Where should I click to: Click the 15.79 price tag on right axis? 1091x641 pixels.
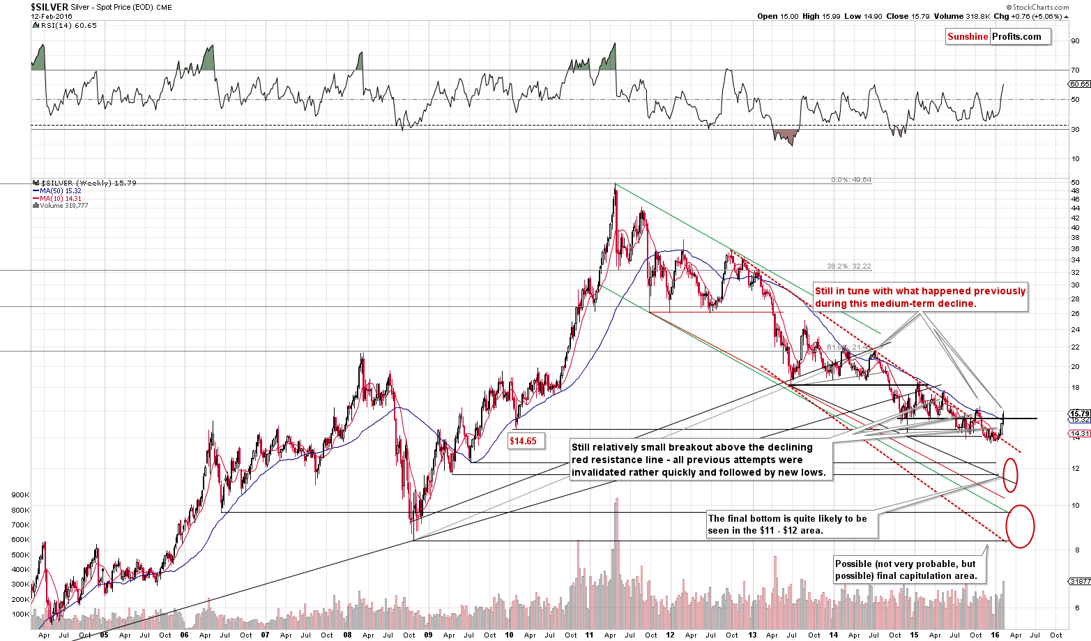point(1079,413)
